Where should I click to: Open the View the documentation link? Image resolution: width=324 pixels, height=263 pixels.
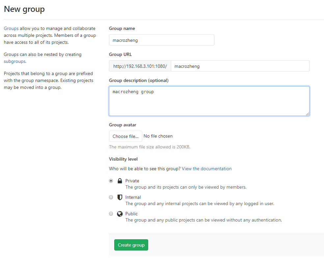pyautogui.click(x=206, y=169)
